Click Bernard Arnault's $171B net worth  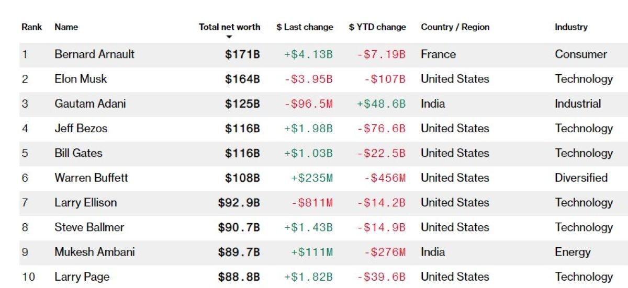tap(242, 54)
